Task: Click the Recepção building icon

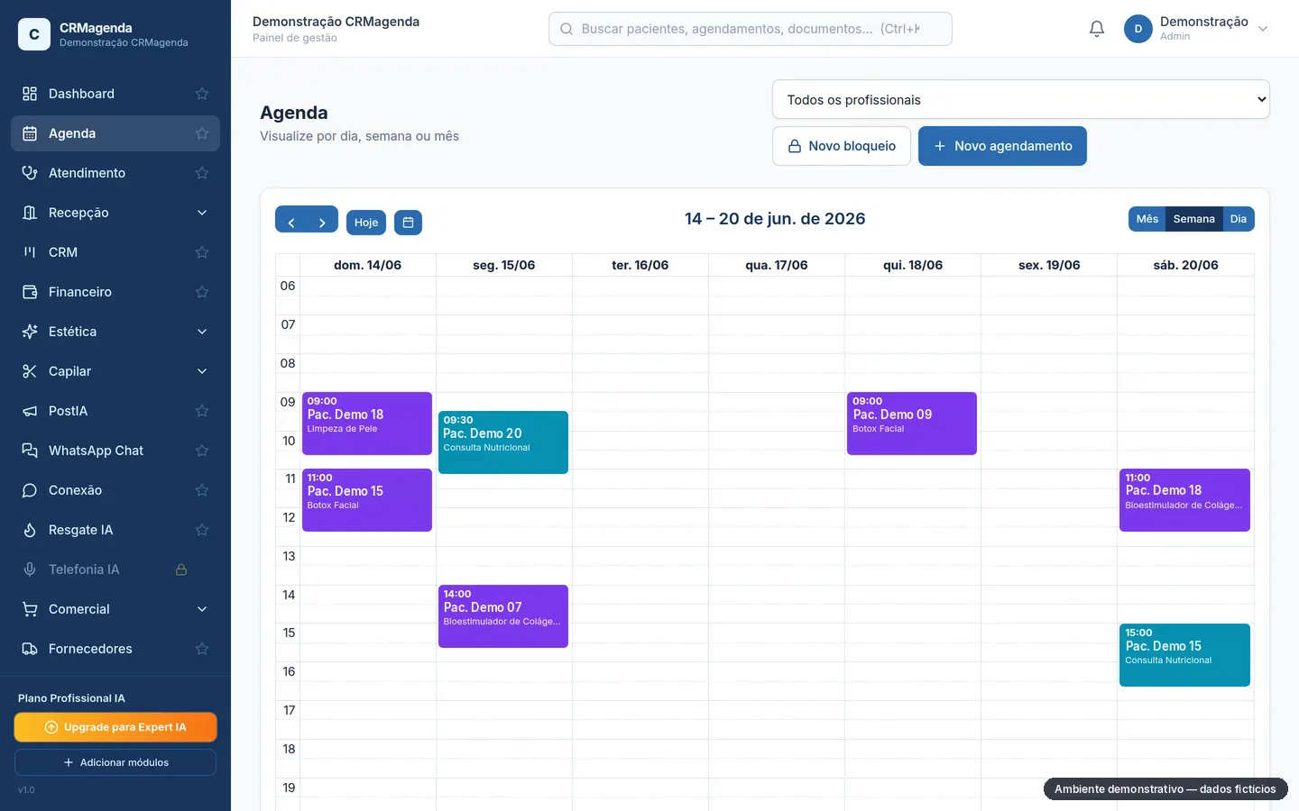Action: 30,213
